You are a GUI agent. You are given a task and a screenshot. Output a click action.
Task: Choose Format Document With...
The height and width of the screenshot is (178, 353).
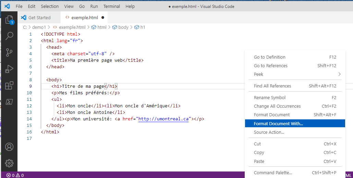click(295, 123)
